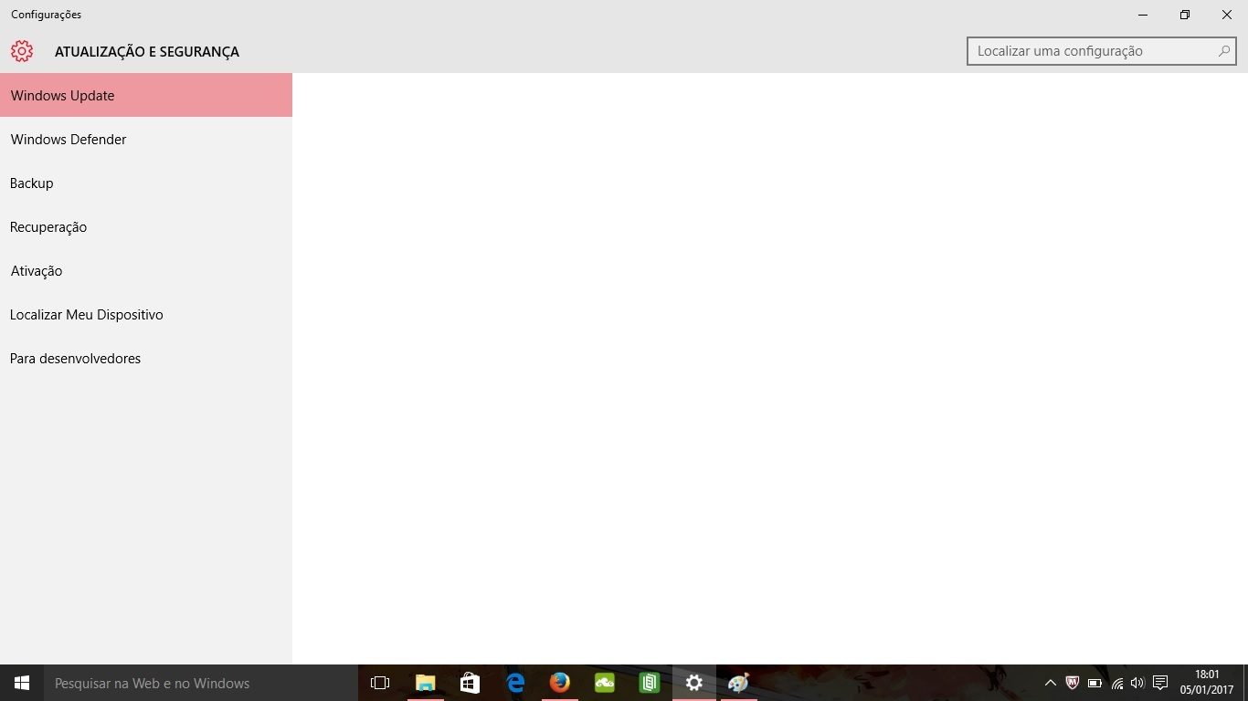
Task: Switch to Paint in the taskbar
Action: [739, 683]
